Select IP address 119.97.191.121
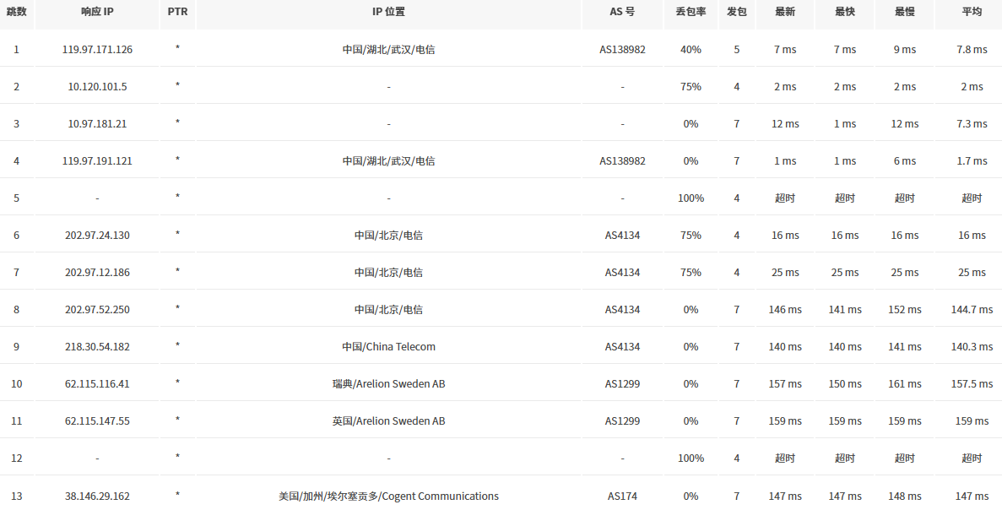The image size is (1002, 510). [97, 160]
